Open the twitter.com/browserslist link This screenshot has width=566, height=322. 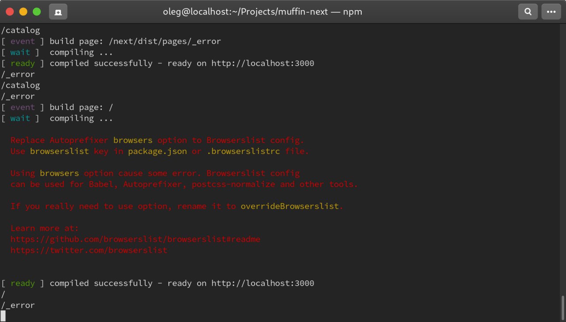(x=89, y=250)
